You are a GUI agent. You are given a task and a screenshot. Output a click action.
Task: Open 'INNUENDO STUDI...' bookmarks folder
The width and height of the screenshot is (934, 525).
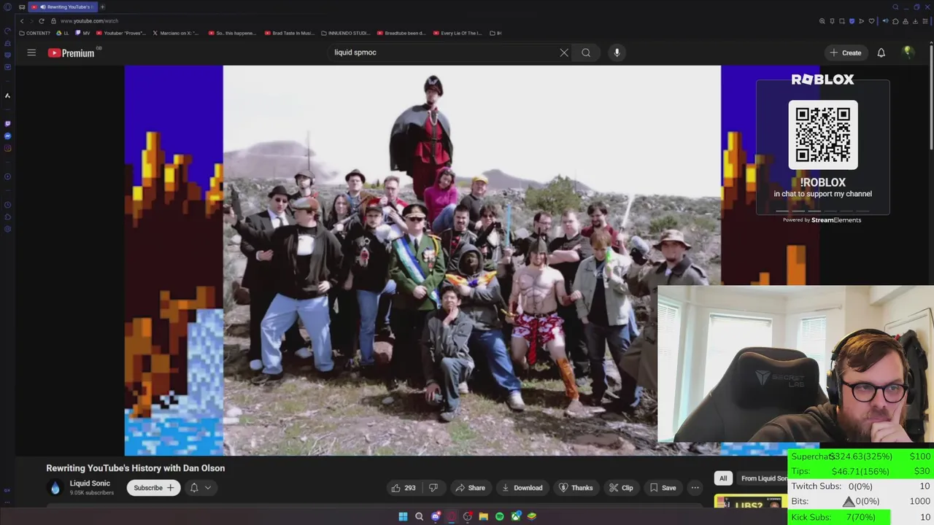click(x=345, y=33)
